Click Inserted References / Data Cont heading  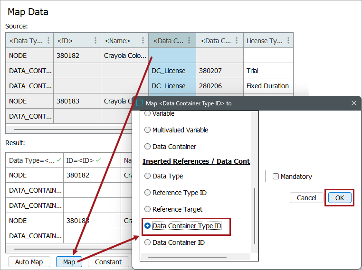click(197, 161)
